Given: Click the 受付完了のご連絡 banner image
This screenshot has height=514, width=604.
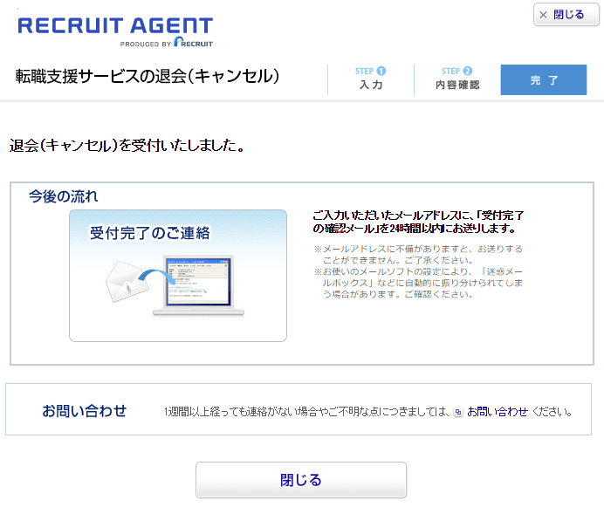Looking at the screenshot, I should click(x=178, y=275).
